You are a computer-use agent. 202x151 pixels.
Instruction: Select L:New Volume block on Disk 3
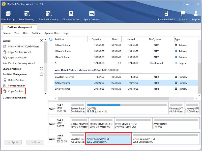click(166, 138)
